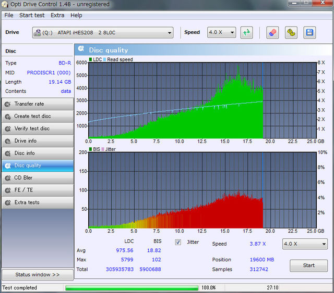Click the light blue Read speed legend swatch
334x293 pixels.
pos(104,59)
